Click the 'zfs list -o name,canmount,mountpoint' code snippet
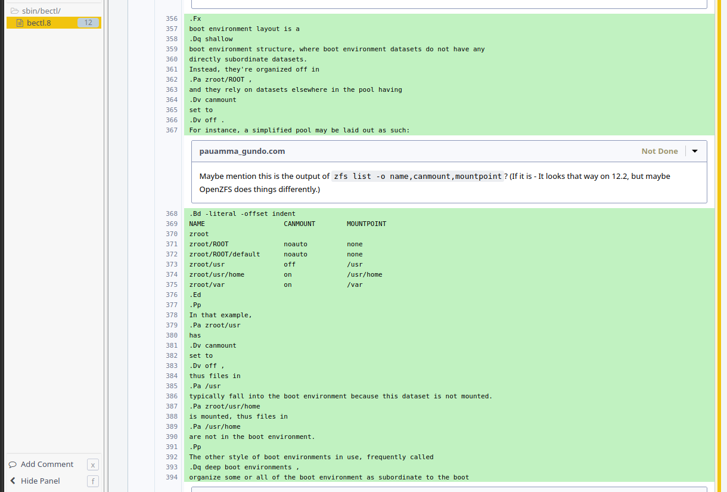This screenshot has height=492, width=727. (417, 177)
